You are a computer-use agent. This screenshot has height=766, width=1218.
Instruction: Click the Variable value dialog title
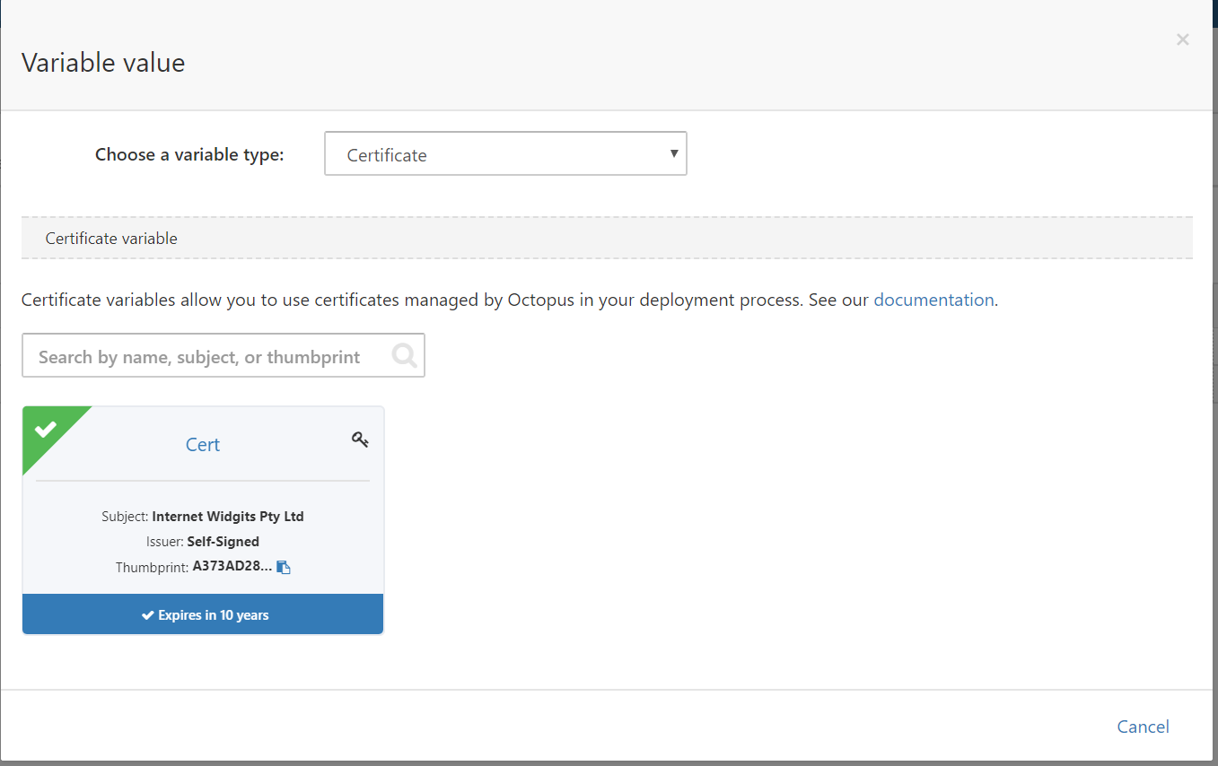(x=103, y=63)
